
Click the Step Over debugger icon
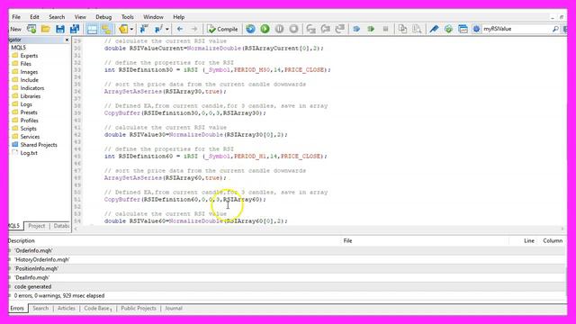pos(326,29)
